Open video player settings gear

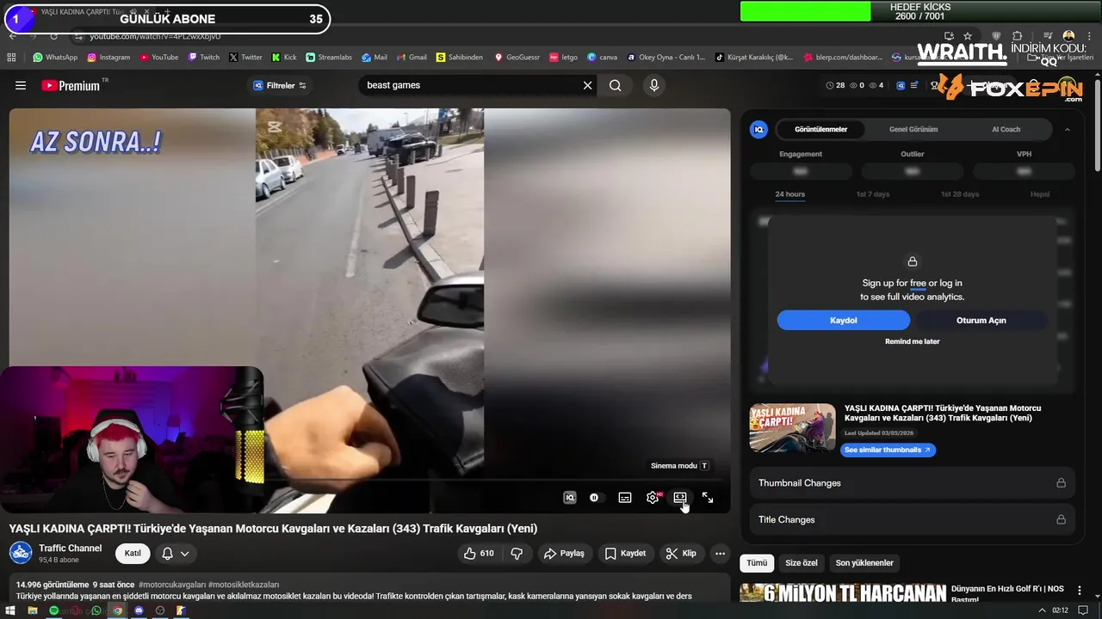click(653, 497)
